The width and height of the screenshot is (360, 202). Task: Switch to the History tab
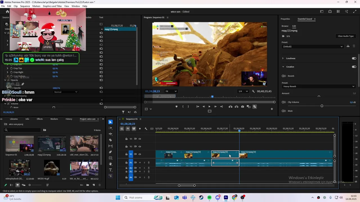coord(69,119)
